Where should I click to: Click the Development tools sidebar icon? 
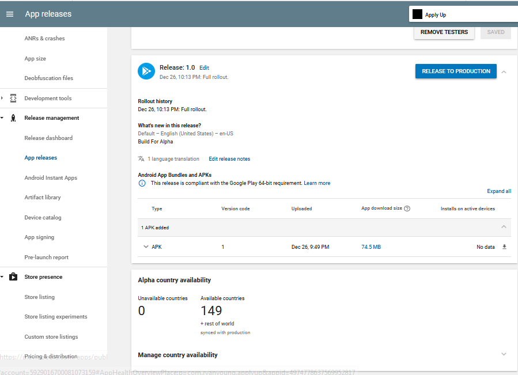click(x=13, y=98)
